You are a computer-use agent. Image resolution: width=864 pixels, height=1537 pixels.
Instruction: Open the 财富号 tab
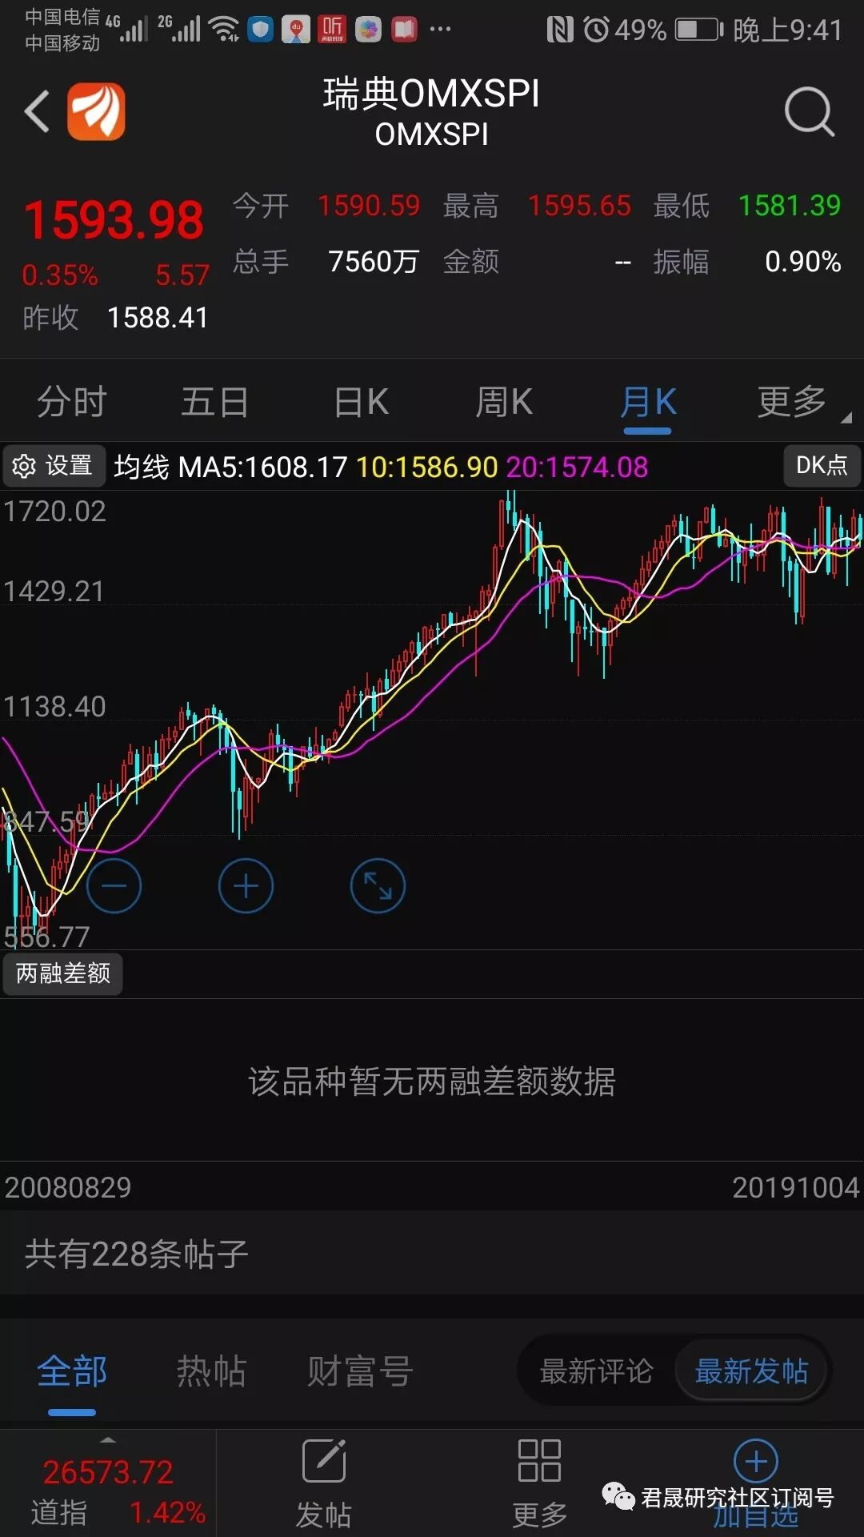tap(360, 1370)
